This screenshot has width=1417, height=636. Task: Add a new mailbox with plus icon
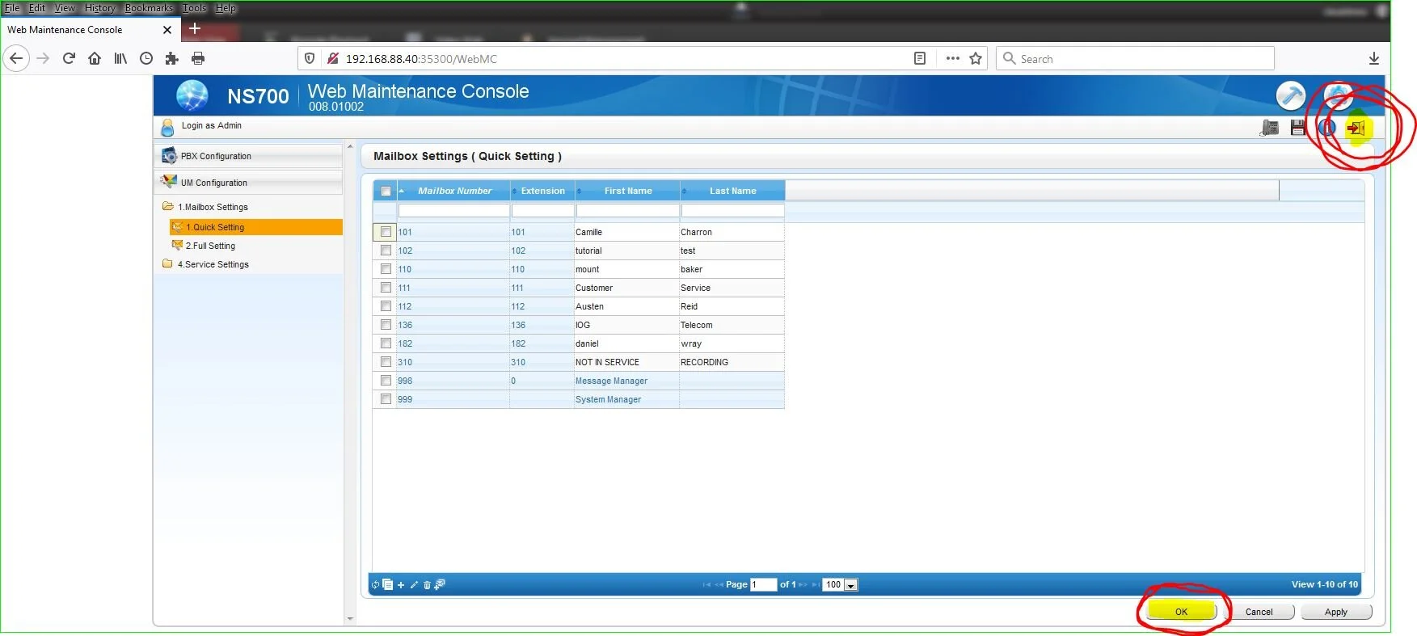401,584
